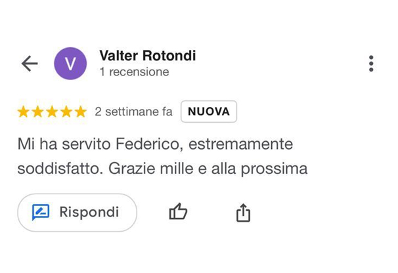
Task: Share the review using share icon
Action: pyautogui.click(x=243, y=212)
